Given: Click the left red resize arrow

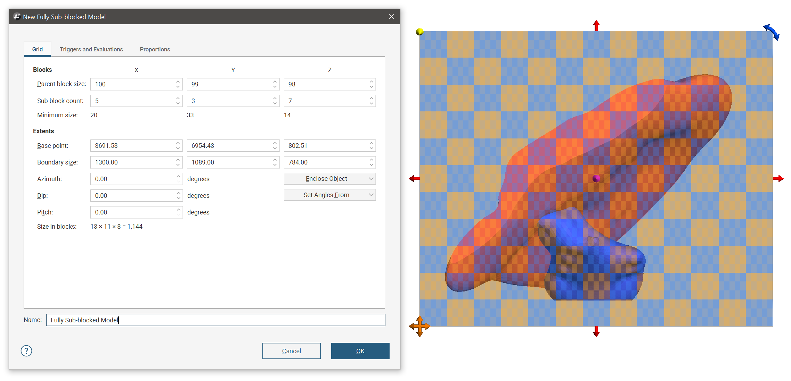Looking at the screenshot, I should click(x=414, y=179).
